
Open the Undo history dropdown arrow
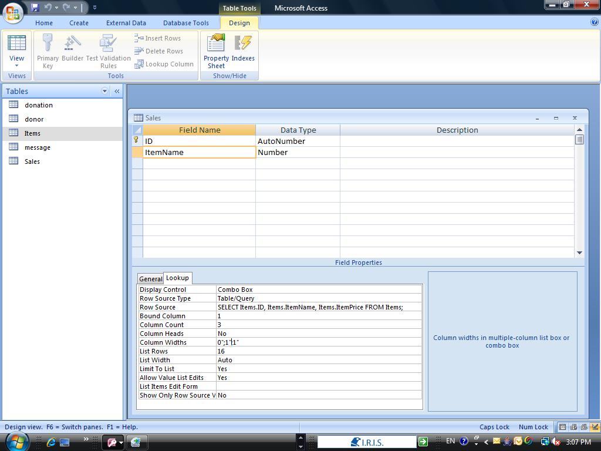click(x=56, y=7)
